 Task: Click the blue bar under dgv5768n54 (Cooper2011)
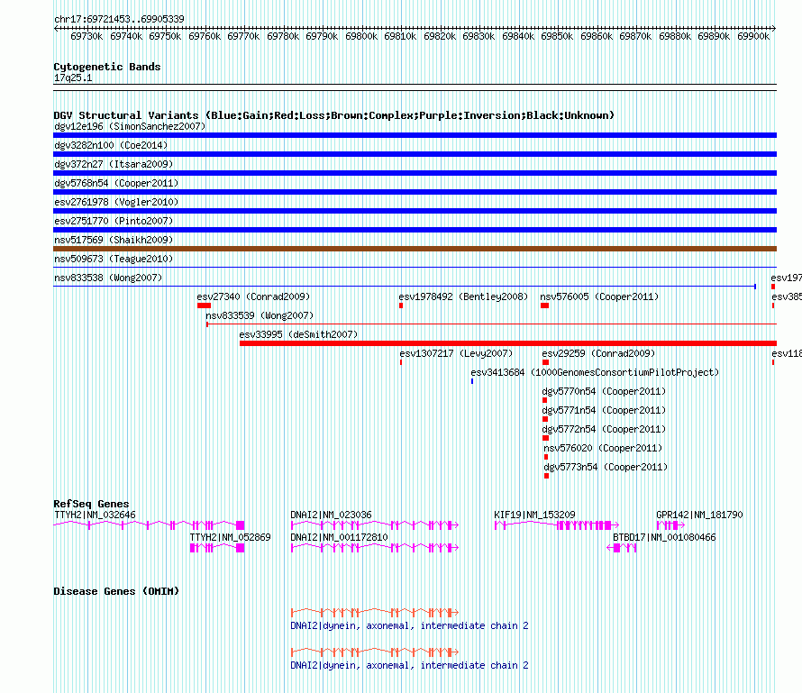[x=415, y=192]
